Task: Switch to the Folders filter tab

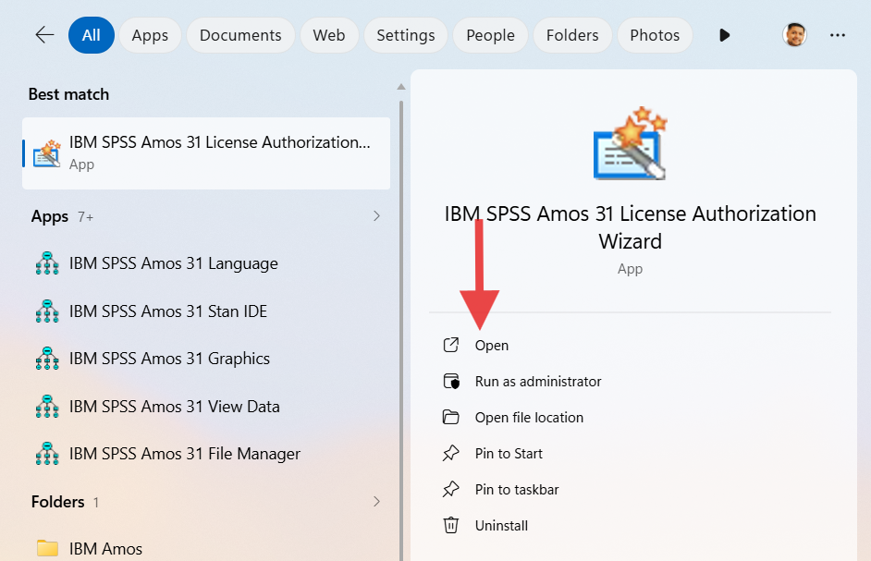Action: pos(572,35)
